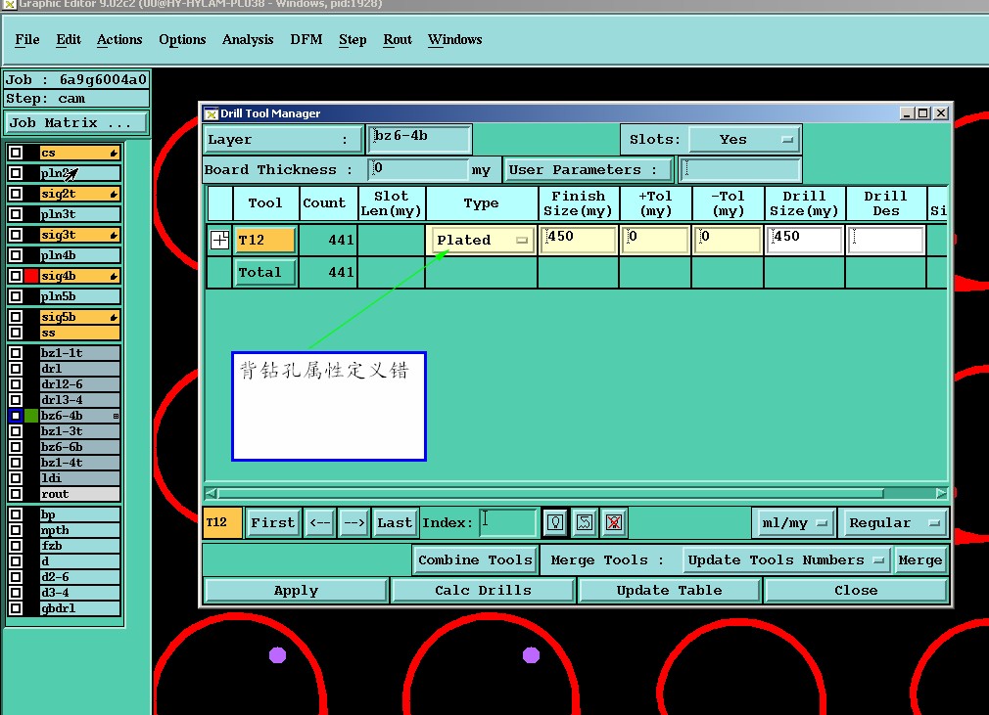
Task: Open the Update Tools Numbers dropdown
Action: click(x=786, y=560)
